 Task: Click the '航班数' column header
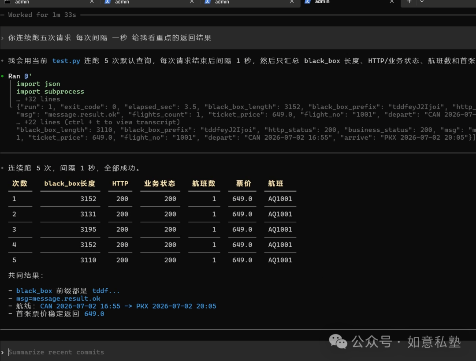[204, 183]
